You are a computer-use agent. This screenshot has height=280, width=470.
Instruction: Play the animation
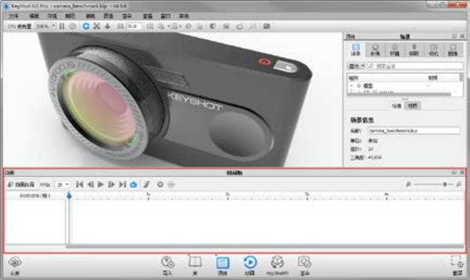(101, 184)
